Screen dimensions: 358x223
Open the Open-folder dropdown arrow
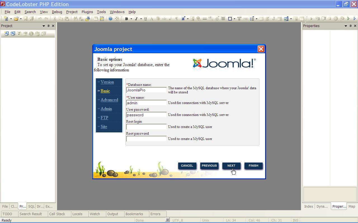coord(21,19)
